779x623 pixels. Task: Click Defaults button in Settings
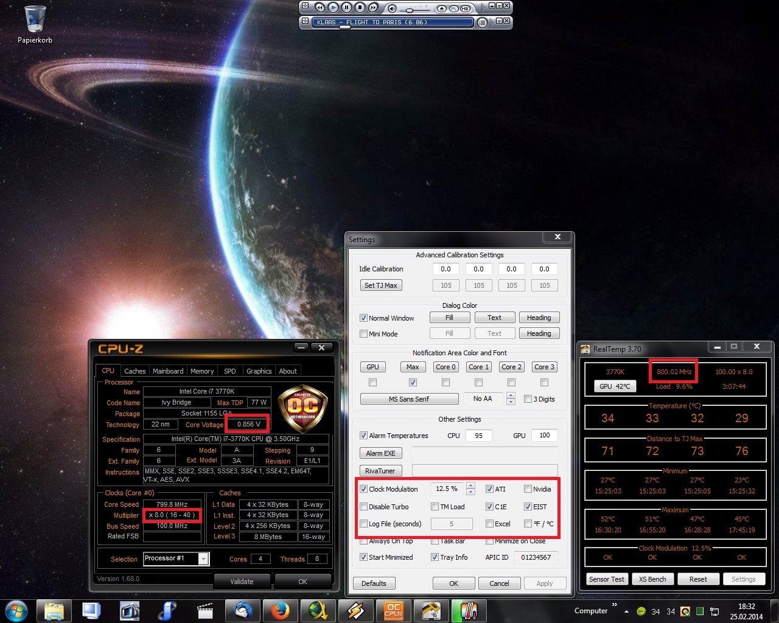pyautogui.click(x=374, y=583)
